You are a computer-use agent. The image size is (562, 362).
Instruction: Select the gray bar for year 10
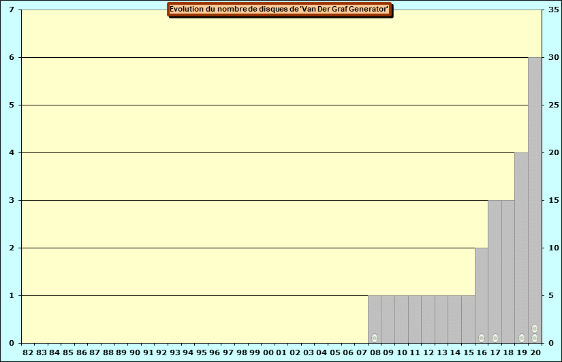[401, 319]
